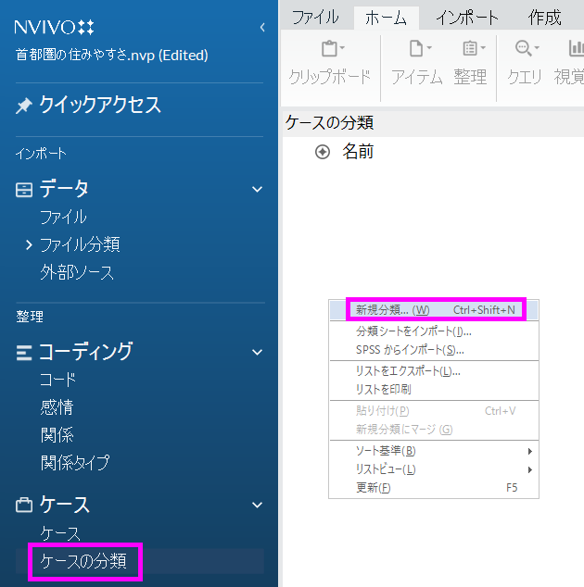Click the Query (クエリ) ribbon icon
584x587 pixels.
525,49
